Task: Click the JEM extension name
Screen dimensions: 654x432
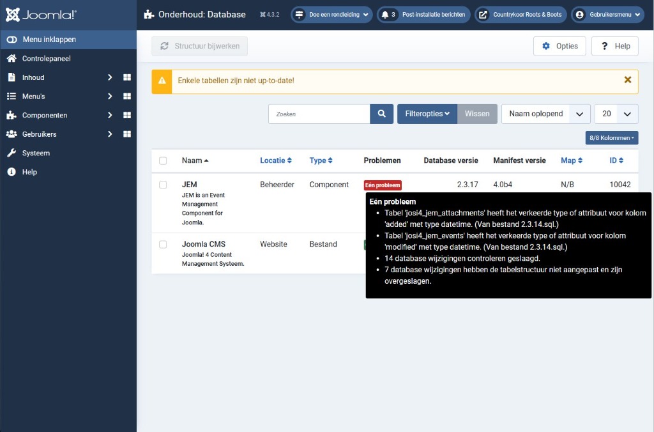Action: [x=189, y=185]
